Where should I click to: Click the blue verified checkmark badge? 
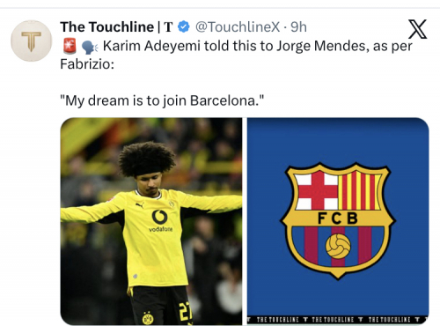[184, 27]
